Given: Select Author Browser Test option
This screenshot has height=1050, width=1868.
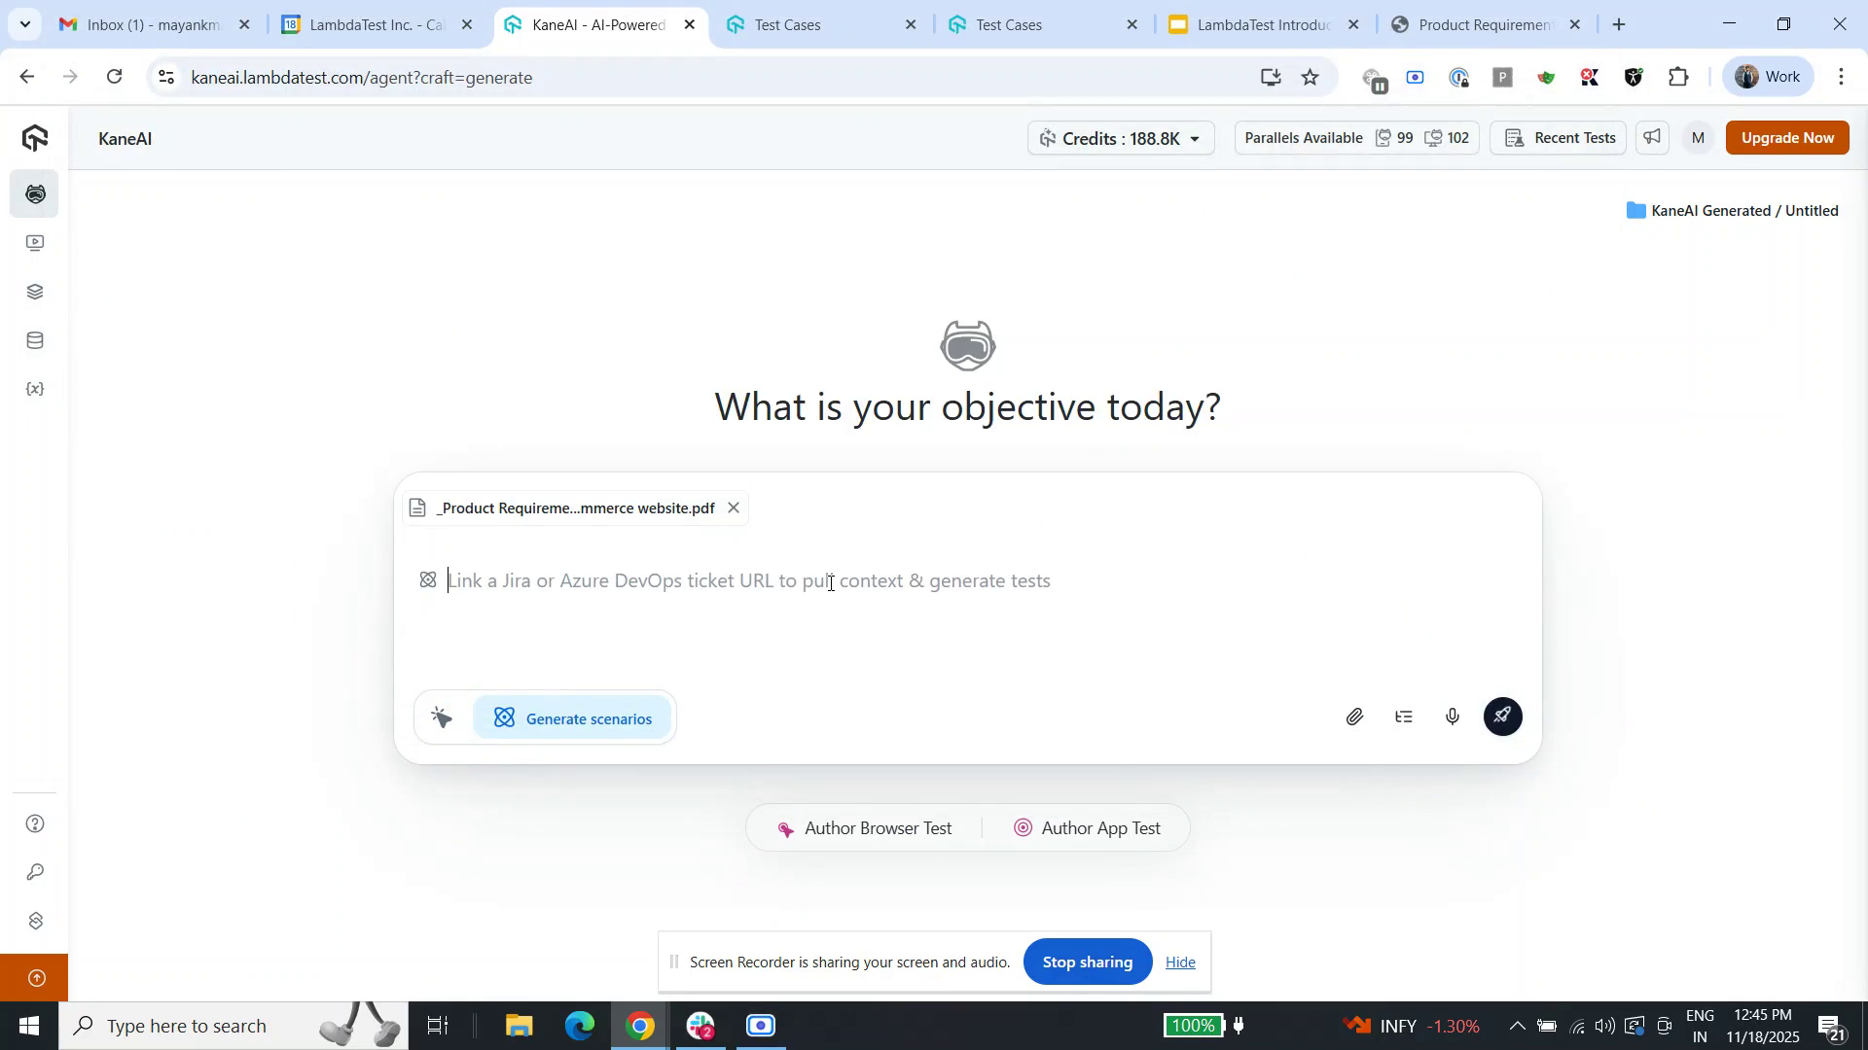Looking at the screenshot, I should pos(864,827).
